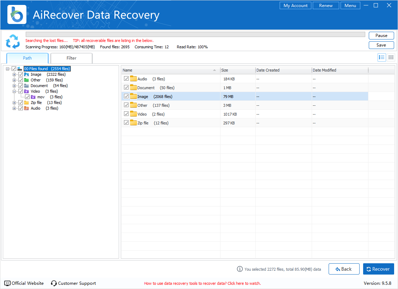This screenshot has width=398, height=289.
Task: Click the blue recycle scanning icon
Action: coord(13,42)
